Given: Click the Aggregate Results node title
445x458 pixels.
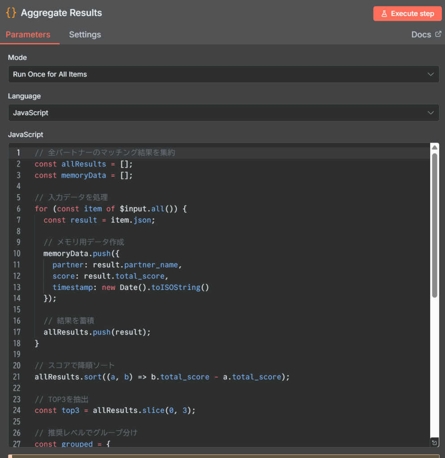Looking at the screenshot, I should click(x=61, y=13).
